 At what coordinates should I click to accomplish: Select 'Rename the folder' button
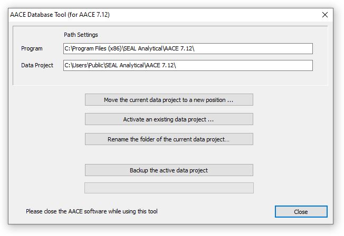[169, 139]
